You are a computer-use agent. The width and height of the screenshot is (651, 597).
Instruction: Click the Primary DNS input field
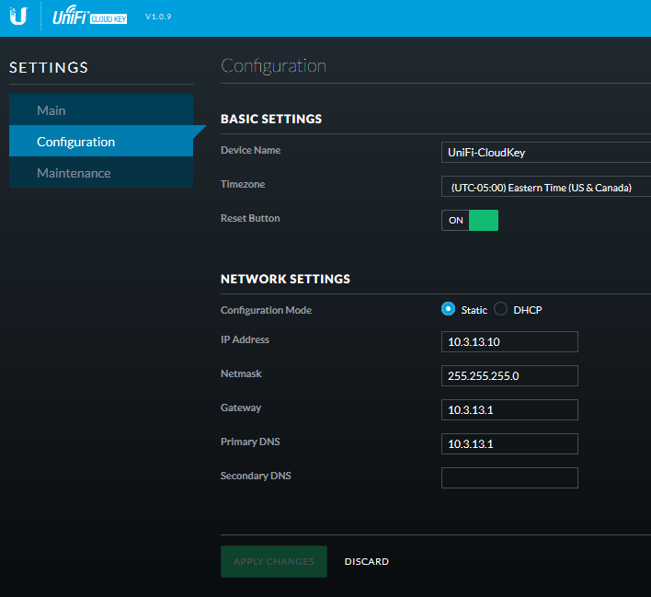[x=509, y=443]
